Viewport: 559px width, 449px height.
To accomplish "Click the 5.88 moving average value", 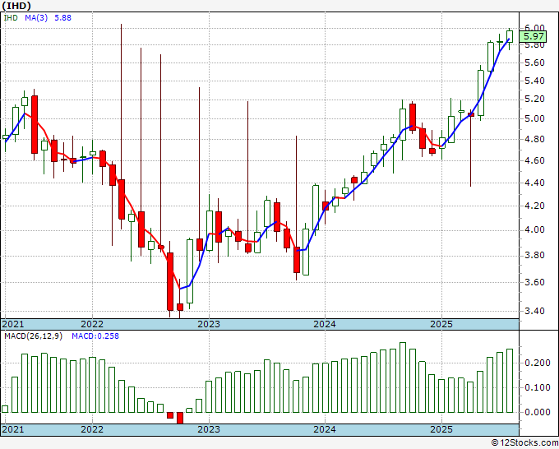I will click(62, 17).
